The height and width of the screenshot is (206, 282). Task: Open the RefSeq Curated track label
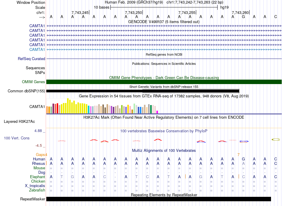31,59
